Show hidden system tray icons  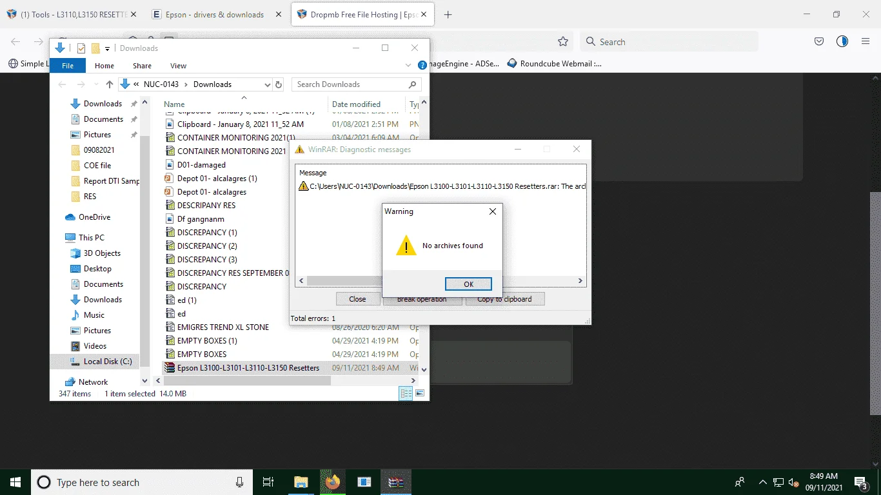tap(763, 482)
